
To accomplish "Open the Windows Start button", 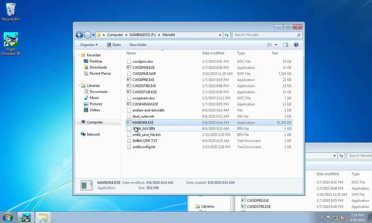I will point(7,217).
